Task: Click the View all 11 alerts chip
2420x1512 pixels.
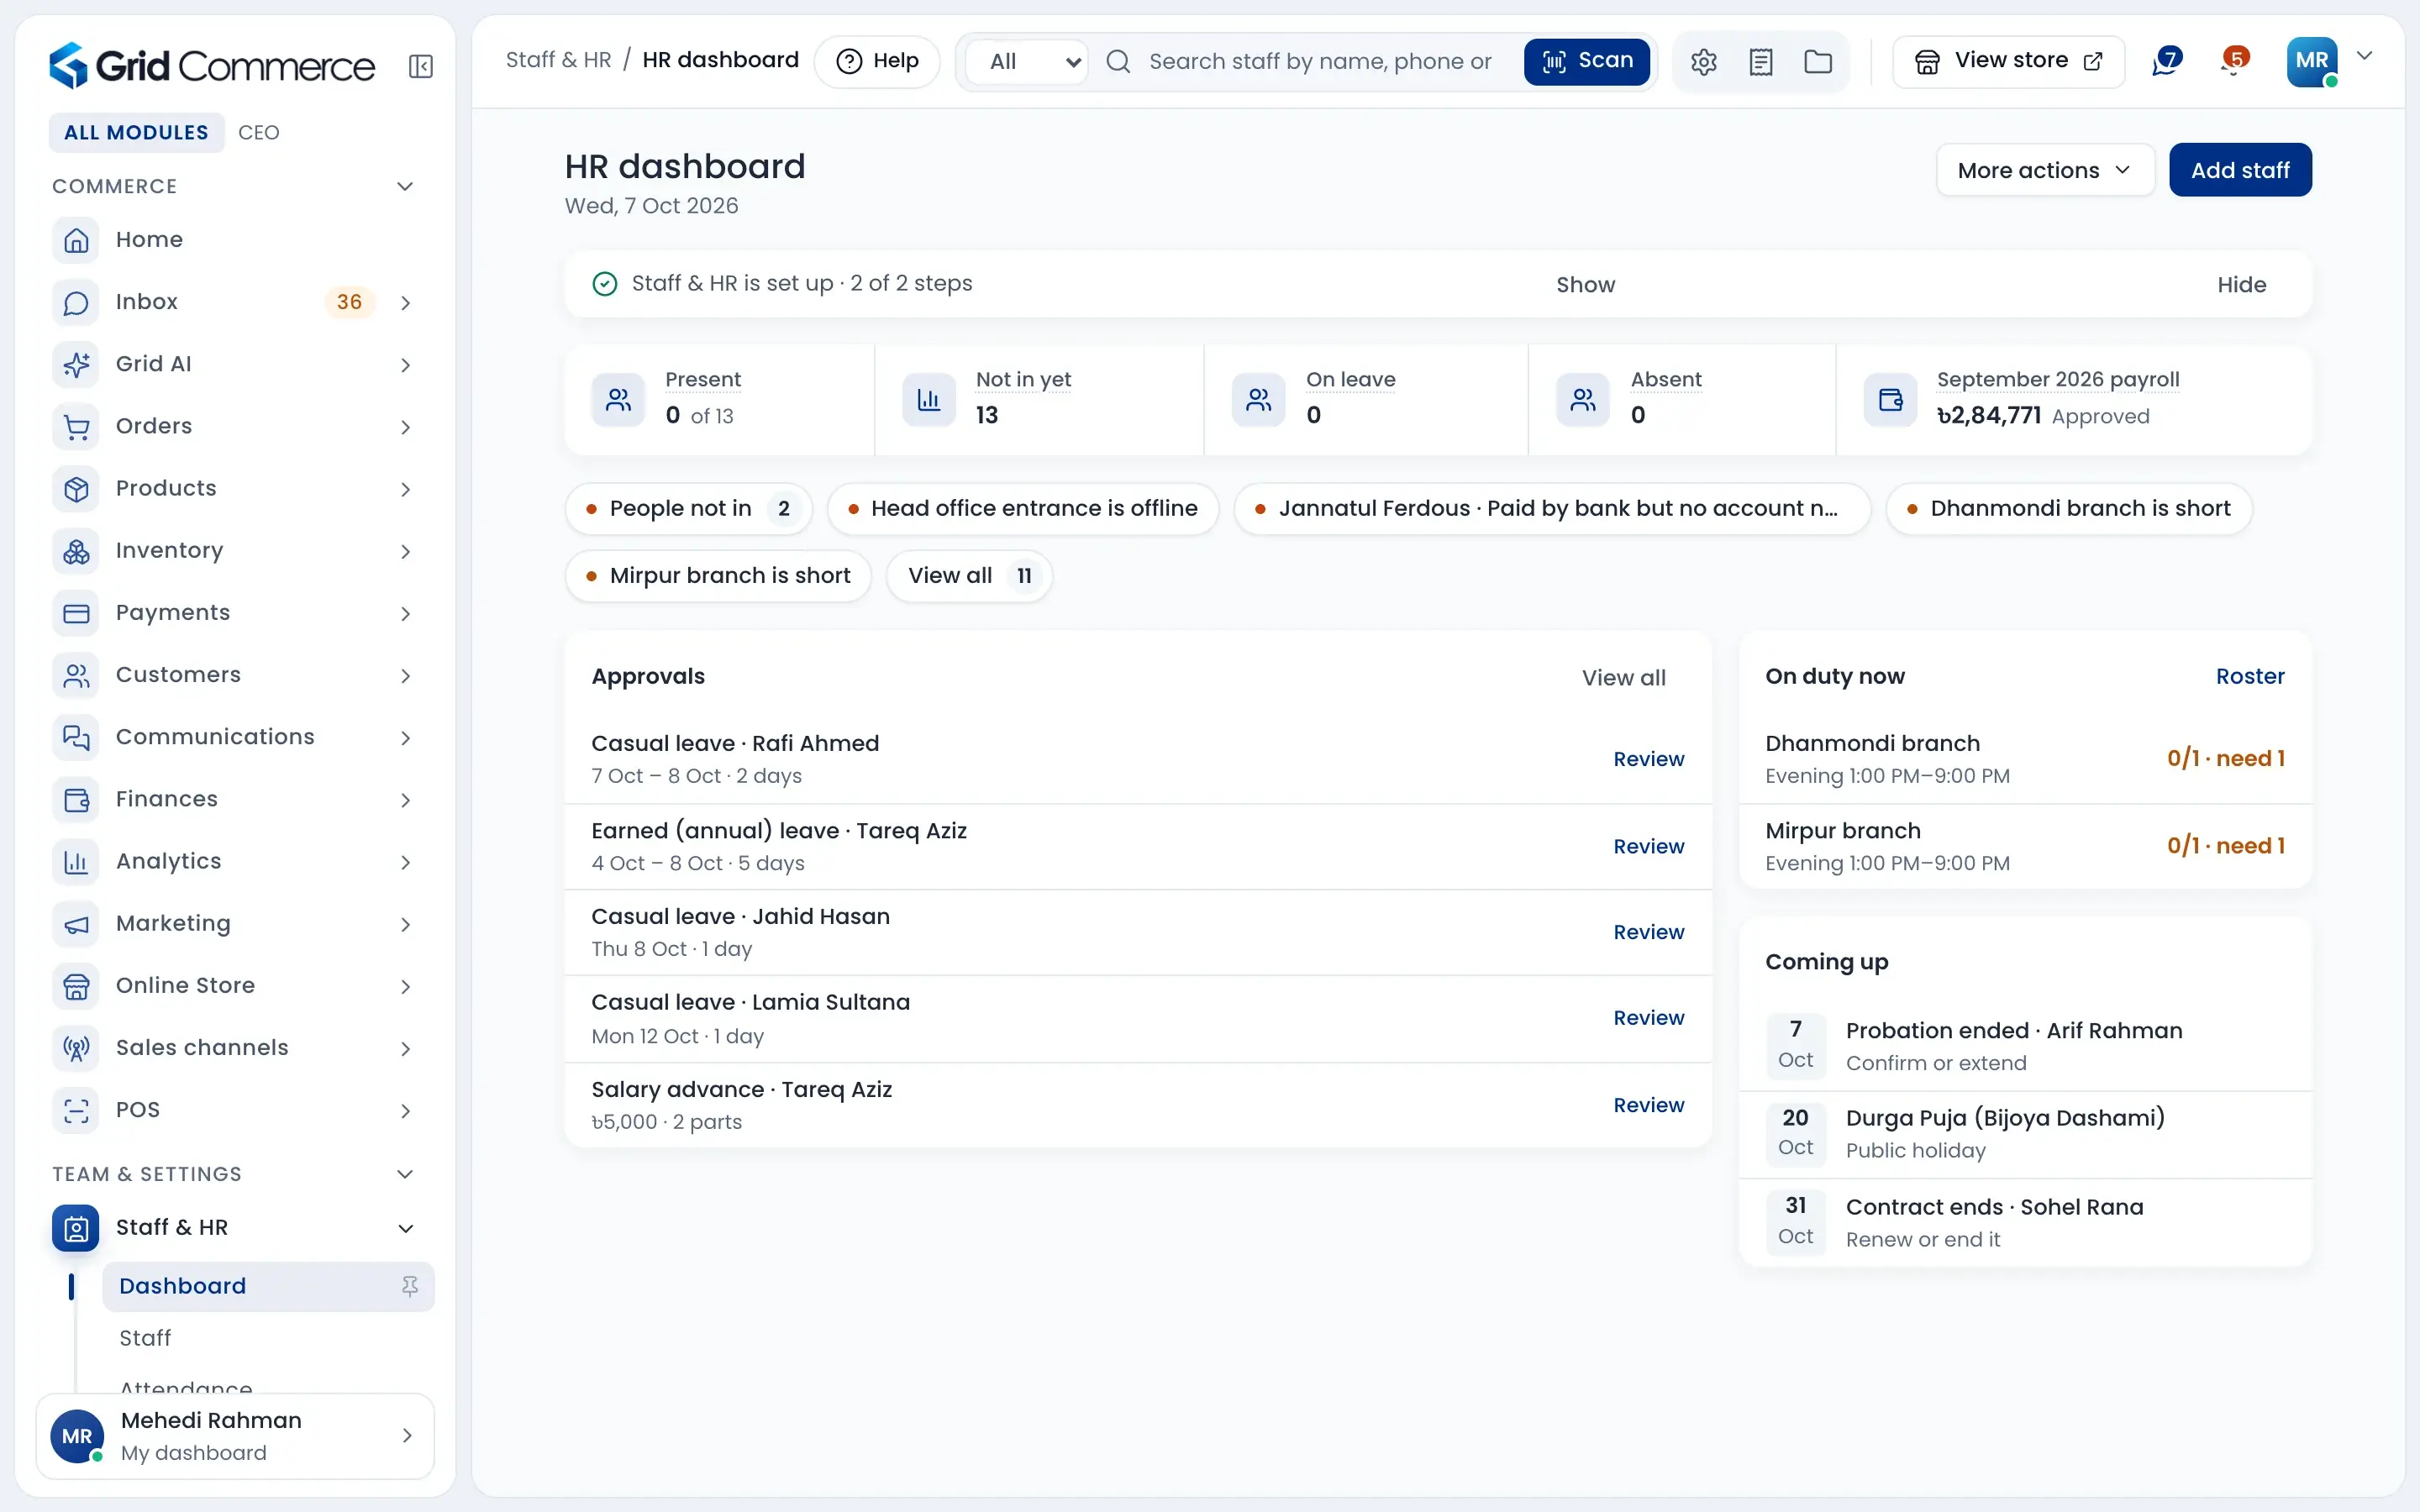Action: click(x=969, y=576)
